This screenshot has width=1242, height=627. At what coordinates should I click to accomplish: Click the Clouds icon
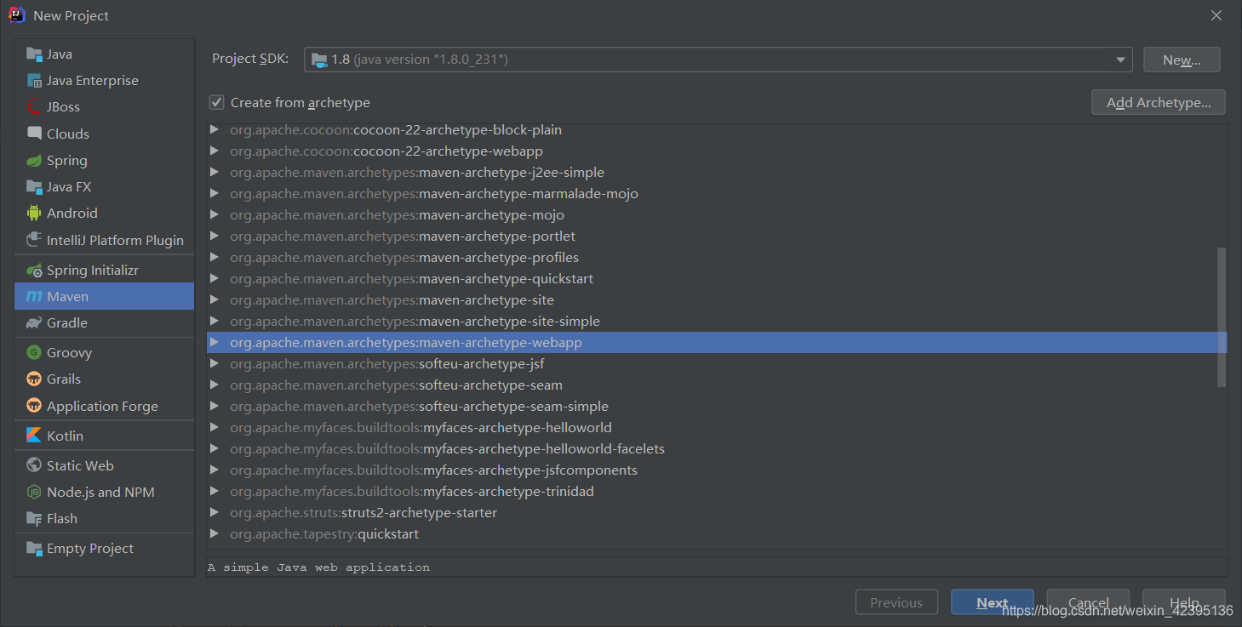[34, 134]
